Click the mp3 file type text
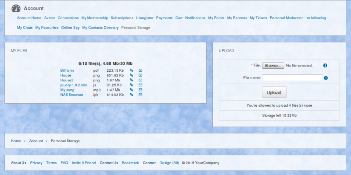351x175 pixels. pos(97,90)
